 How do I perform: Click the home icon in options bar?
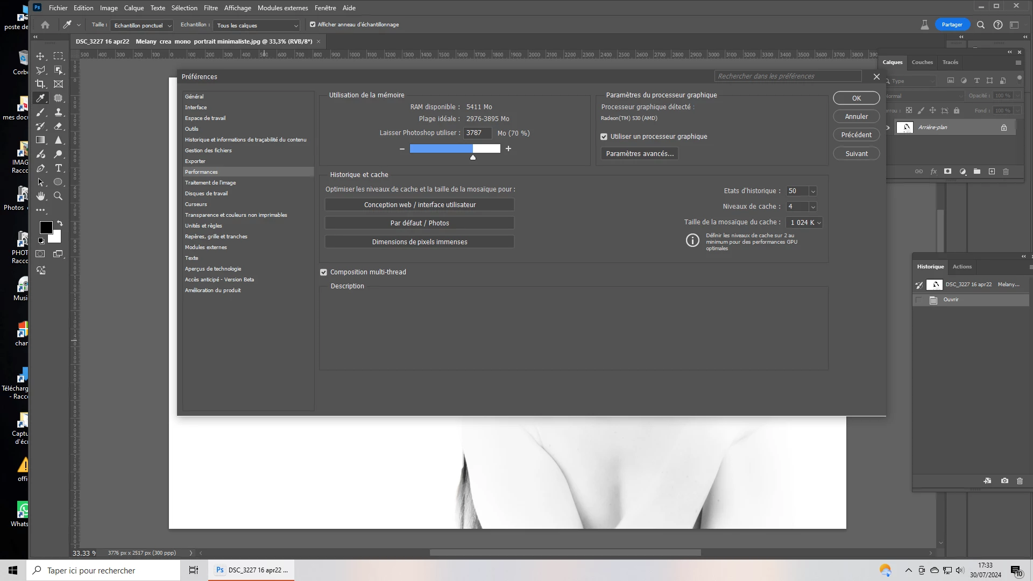coord(45,25)
